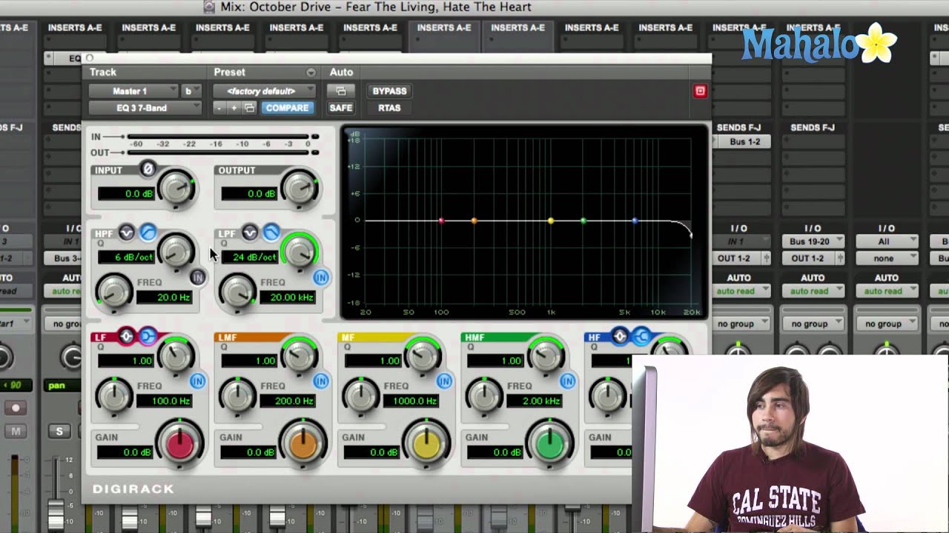Open the plug-in settings select icon
Image resolution: width=949 pixels, height=533 pixels.
[x=249, y=108]
